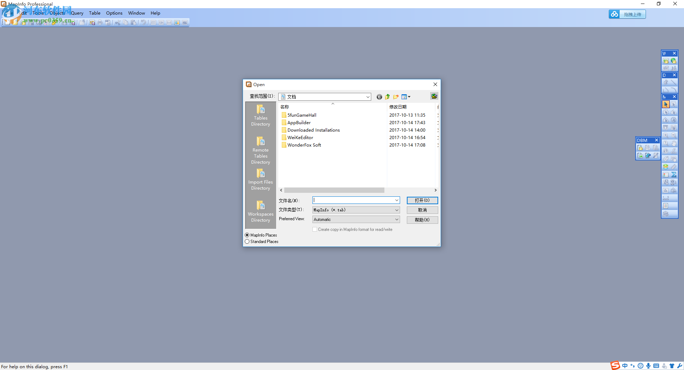Click the 打开(O) button

tap(422, 200)
